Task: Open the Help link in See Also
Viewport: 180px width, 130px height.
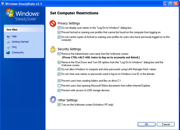Action: 14,36
